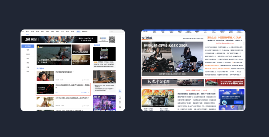
Task: Close the blue mascot popup with X
Action: (243, 96)
